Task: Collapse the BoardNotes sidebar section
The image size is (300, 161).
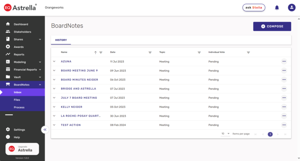Action: tap(40, 85)
